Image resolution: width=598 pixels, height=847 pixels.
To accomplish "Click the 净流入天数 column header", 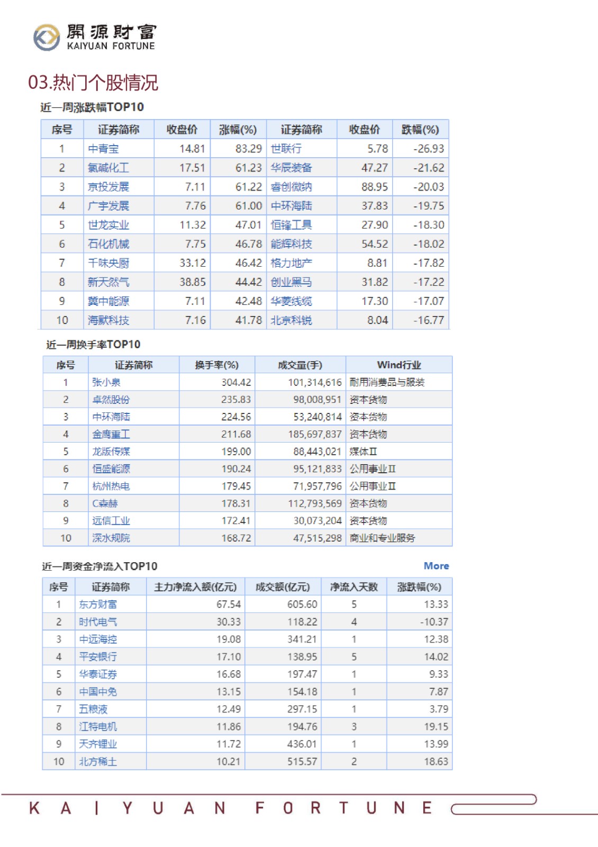I will coord(354,587).
